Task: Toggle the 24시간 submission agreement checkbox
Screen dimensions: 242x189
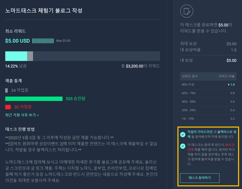Action: pos(183,146)
